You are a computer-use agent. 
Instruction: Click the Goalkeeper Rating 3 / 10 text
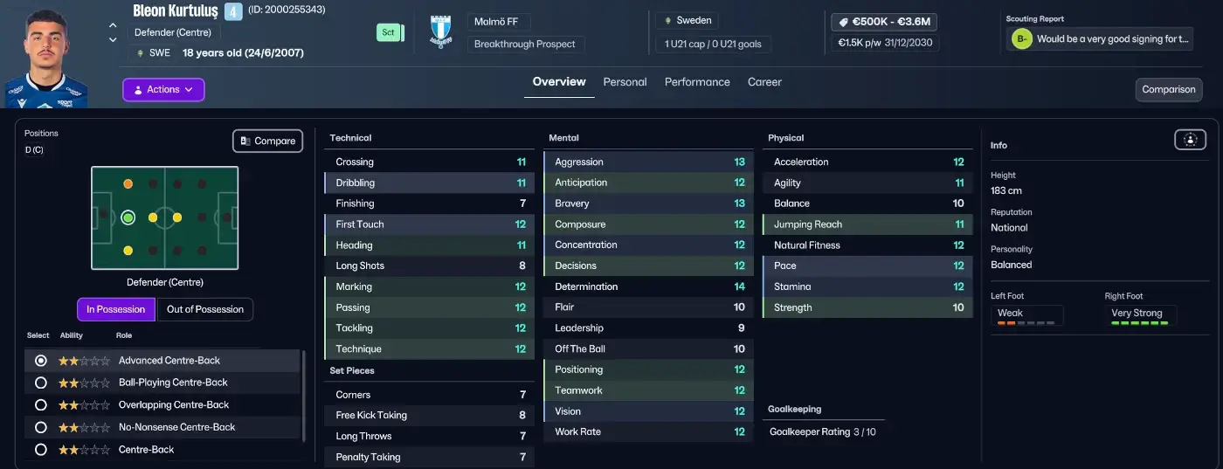pyautogui.click(x=822, y=431)
